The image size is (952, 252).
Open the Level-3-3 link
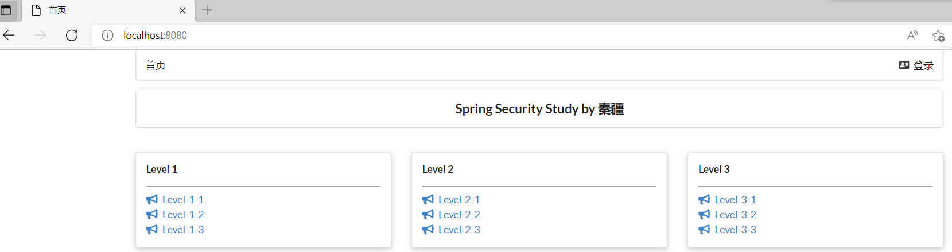pyautogui.click(x=735, y=230)
